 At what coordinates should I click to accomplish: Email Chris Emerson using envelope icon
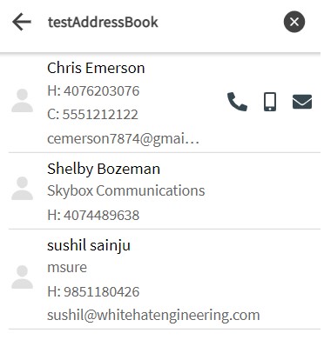click(x=302, y=102)
